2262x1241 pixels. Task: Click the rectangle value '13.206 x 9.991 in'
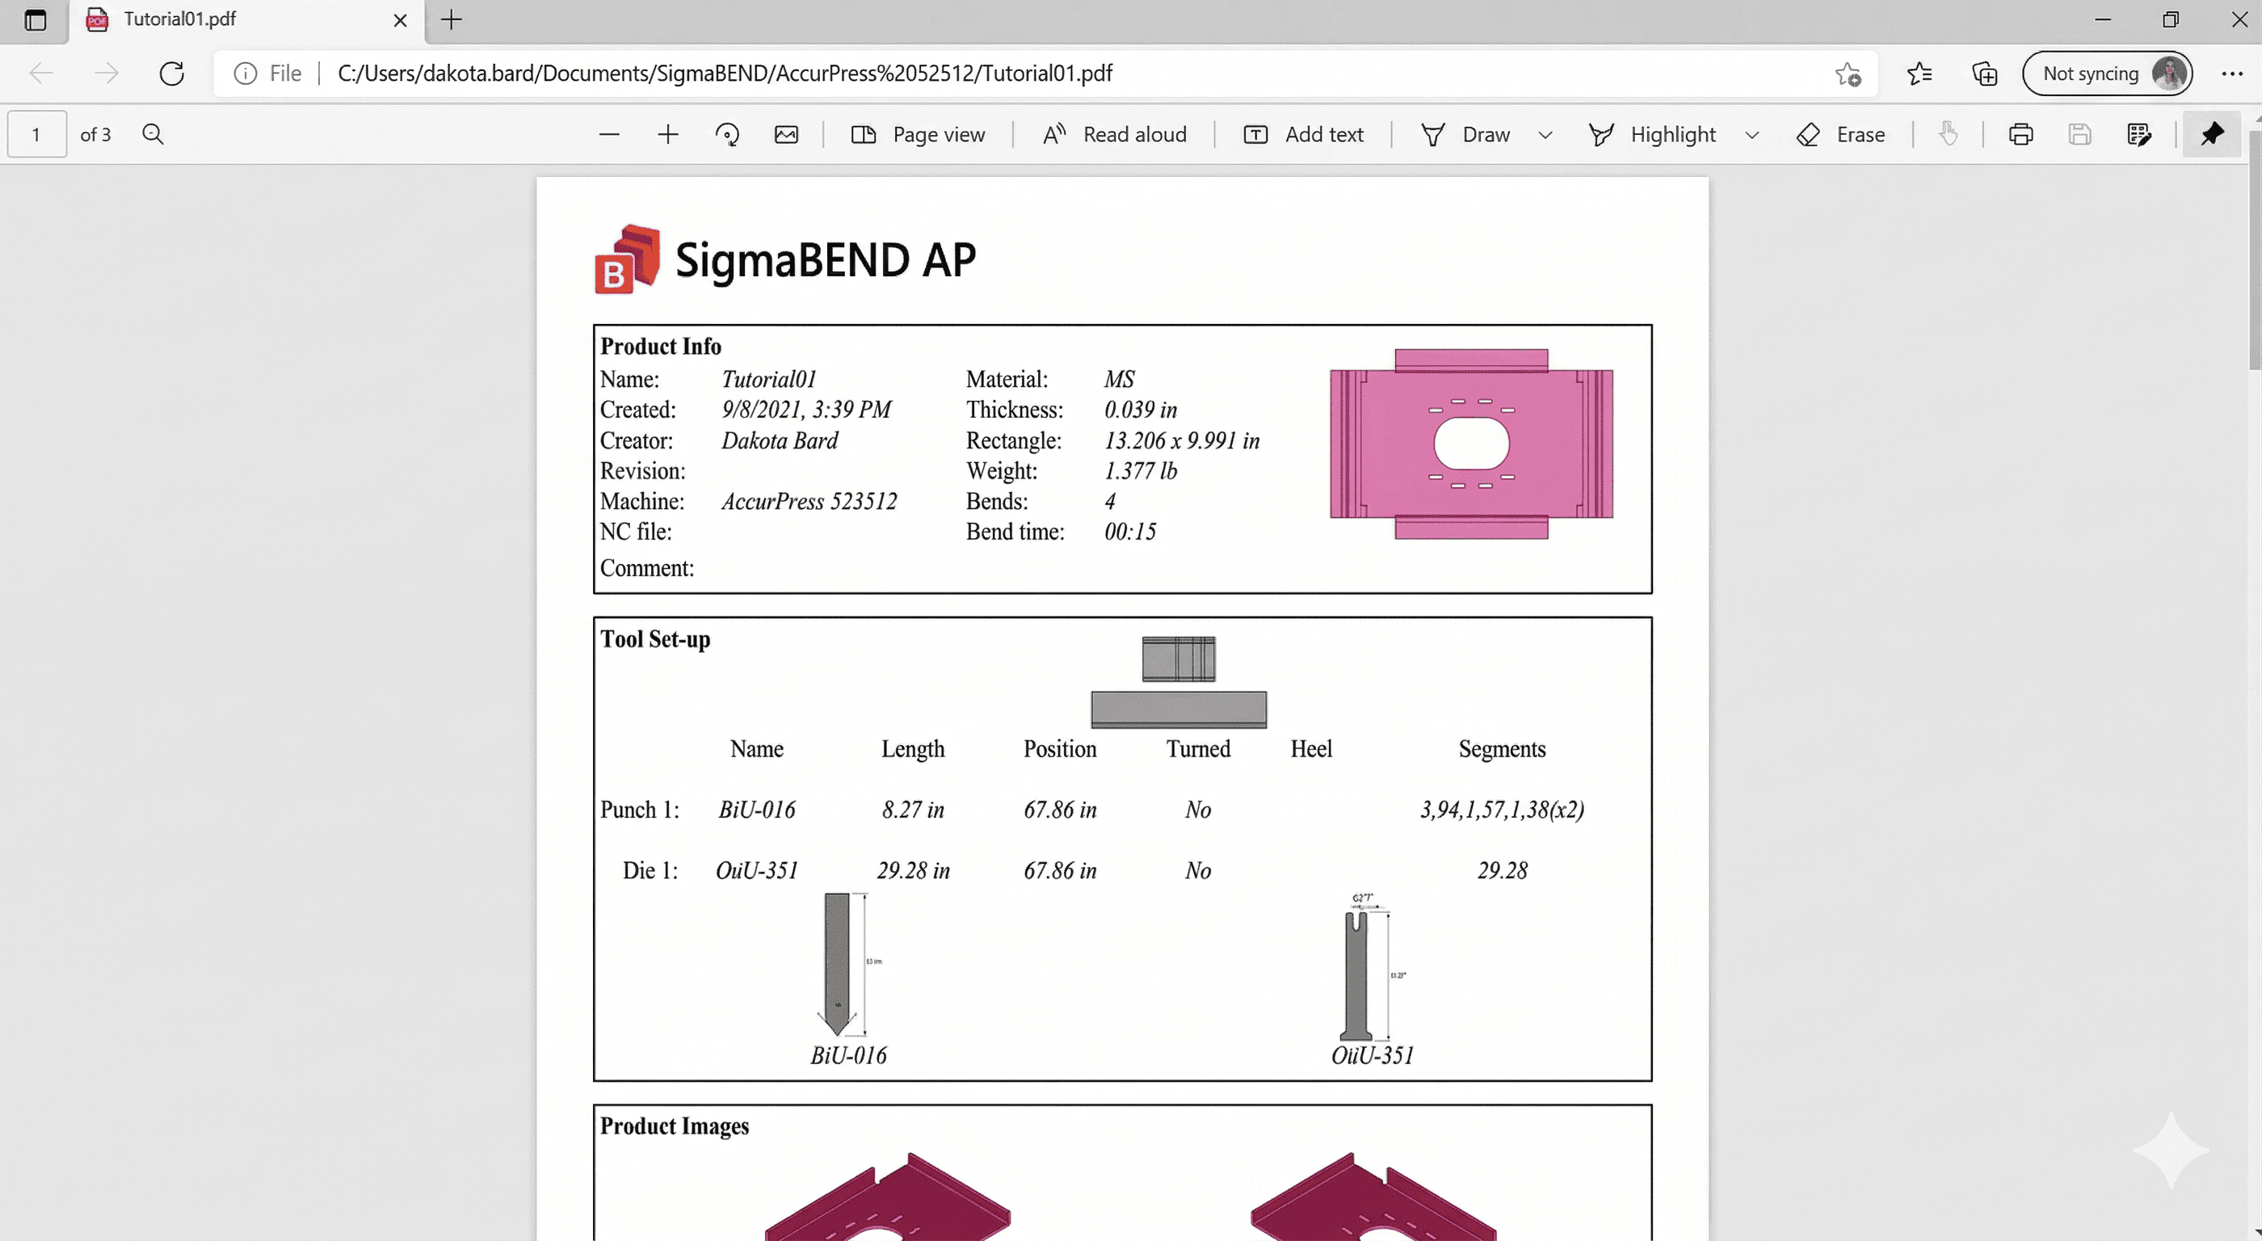point(1182,441)
